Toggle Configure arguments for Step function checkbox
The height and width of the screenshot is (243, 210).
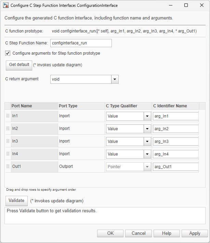click(x=8, y=53)
